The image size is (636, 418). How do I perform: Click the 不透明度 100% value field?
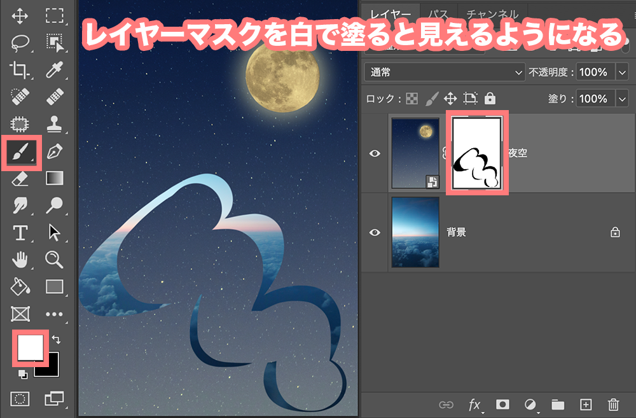point(595,73)
